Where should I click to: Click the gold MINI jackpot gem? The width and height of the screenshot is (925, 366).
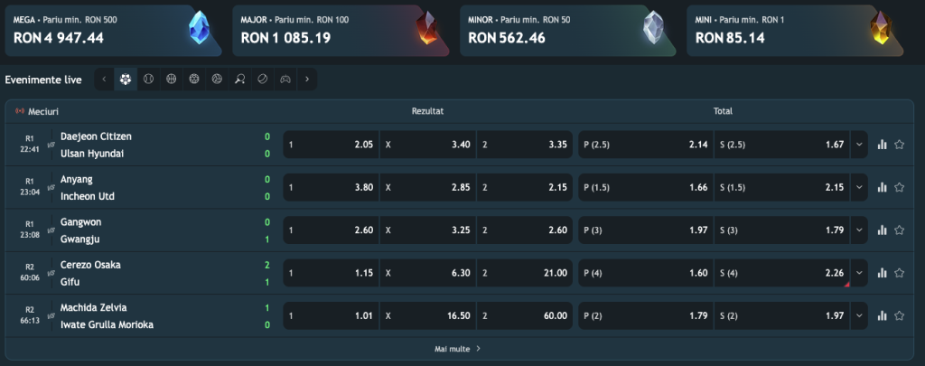click(x=881, y=28)
